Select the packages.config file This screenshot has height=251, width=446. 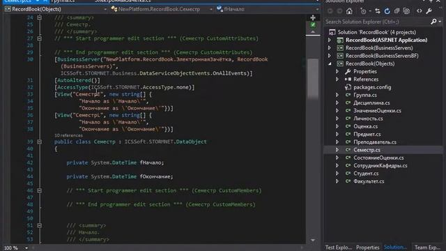click(x=372, y=87)
